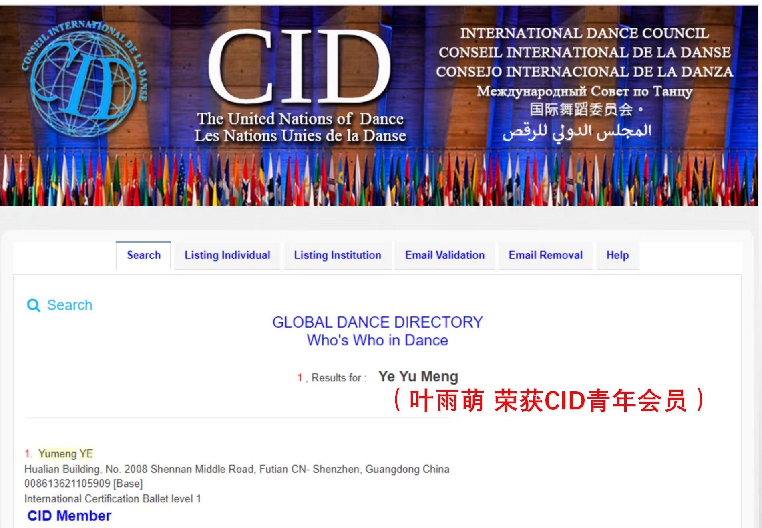This screenshot has height=528, width=762.
Task: Click the Global Dance Directory heading
Action: (x=377, y=322)
